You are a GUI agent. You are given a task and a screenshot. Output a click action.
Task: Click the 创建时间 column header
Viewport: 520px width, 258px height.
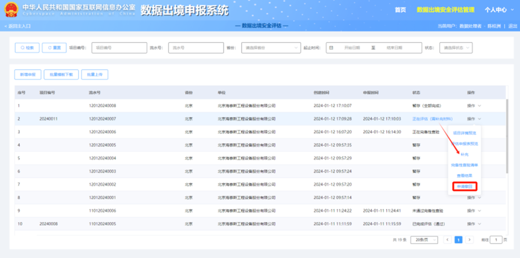(322, 92)
